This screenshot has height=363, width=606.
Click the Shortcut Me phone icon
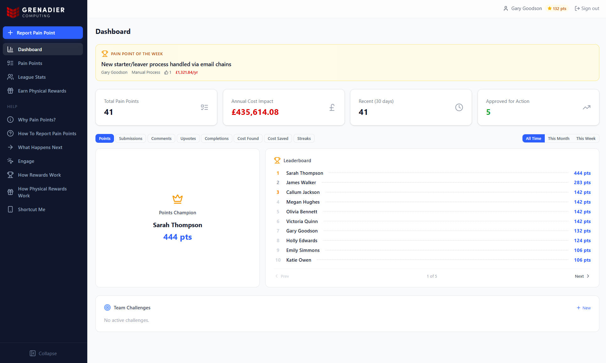(11, 209)
